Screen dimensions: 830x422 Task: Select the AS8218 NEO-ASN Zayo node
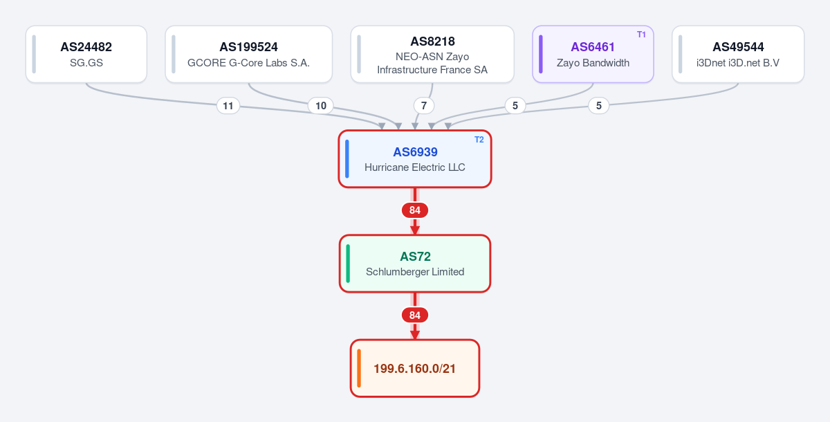click(x=432, y=55)
